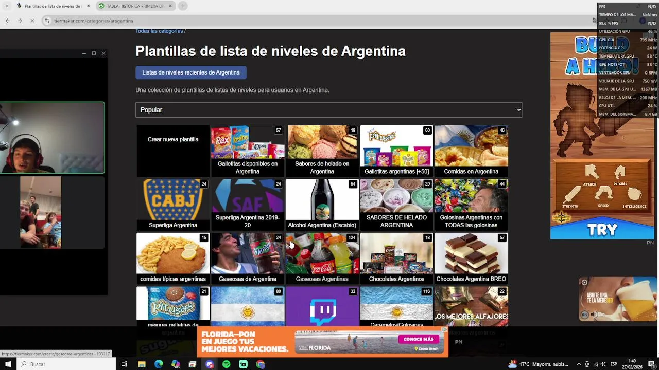Open Copilot colorful icon on taskbar

176,364
